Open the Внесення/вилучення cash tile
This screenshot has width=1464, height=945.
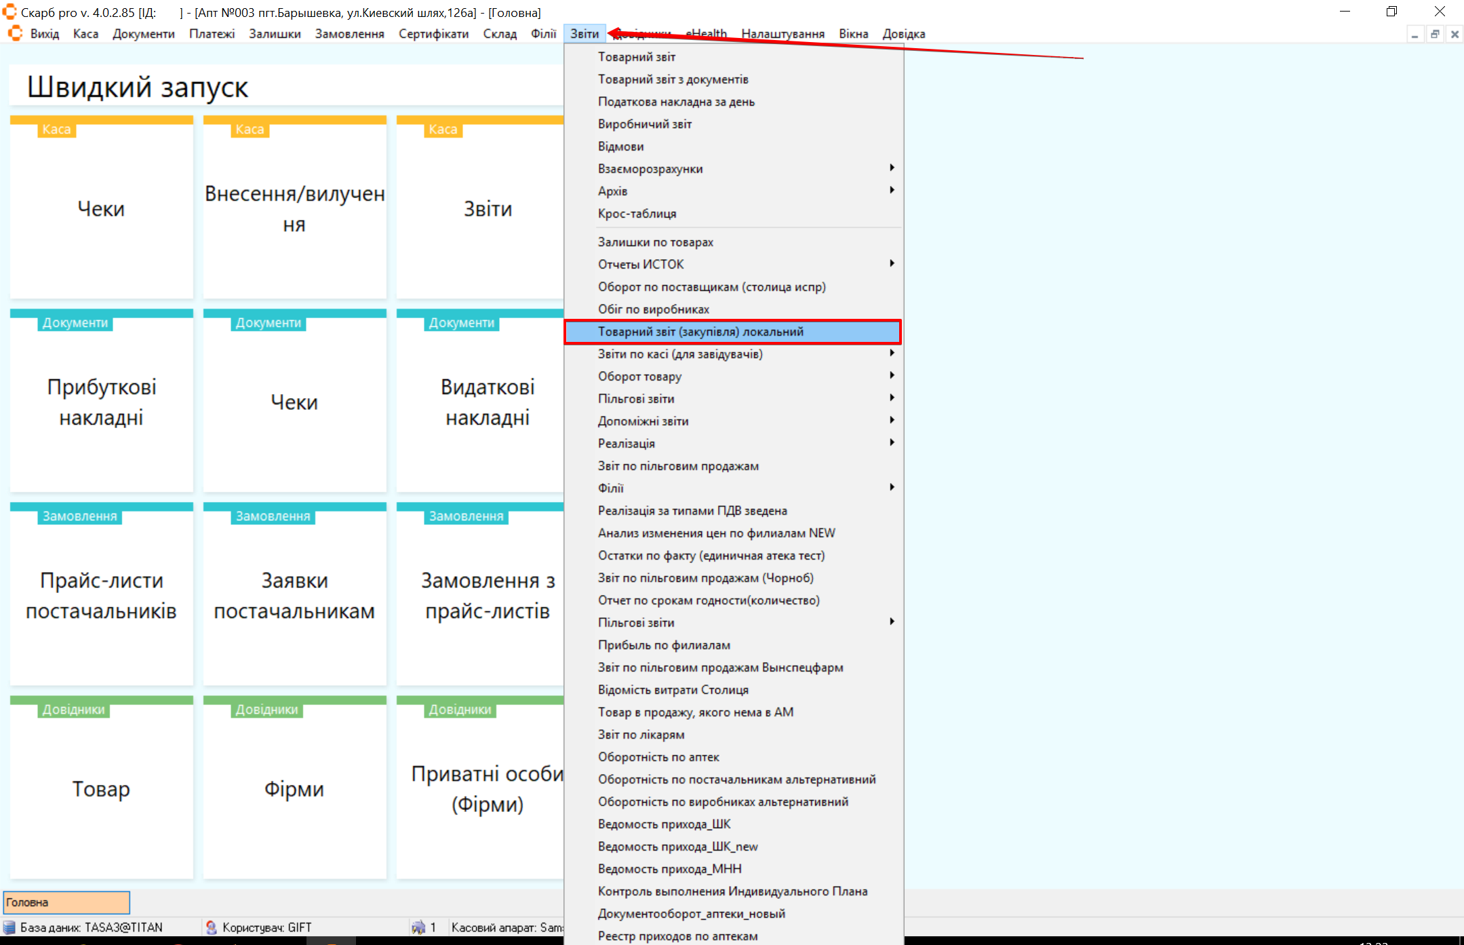tap(294, 208)
